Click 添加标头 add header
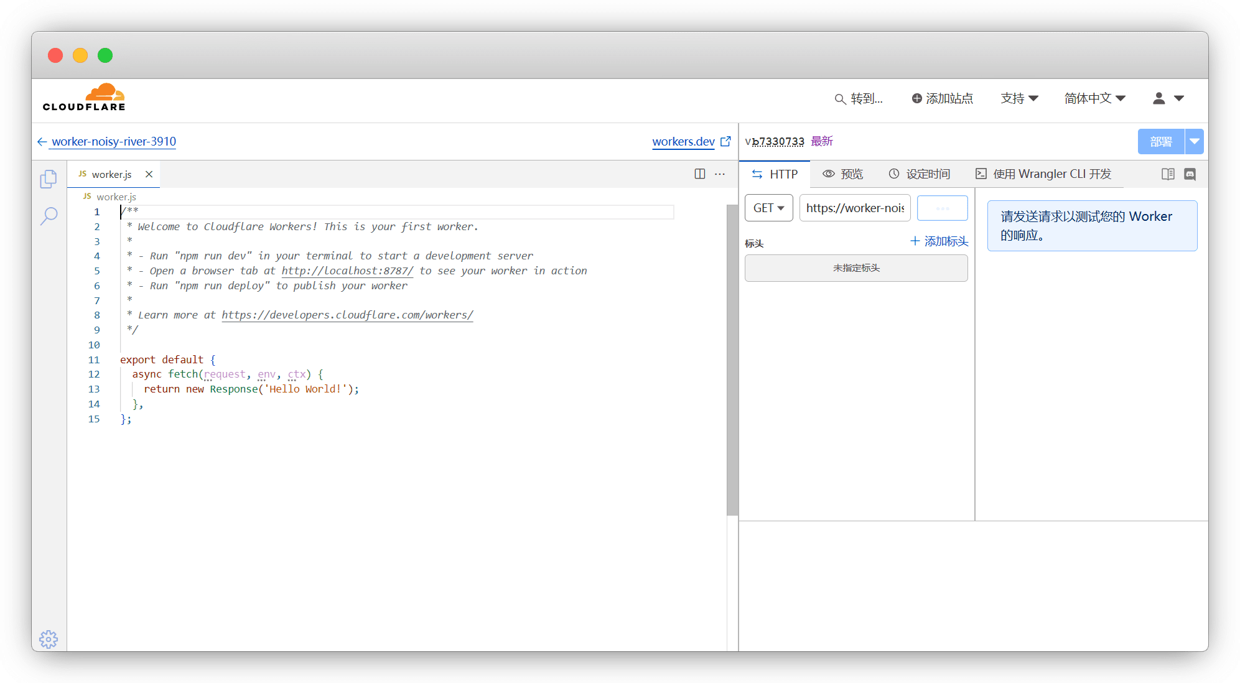The image size is (1240, 683). click(939, 241)
